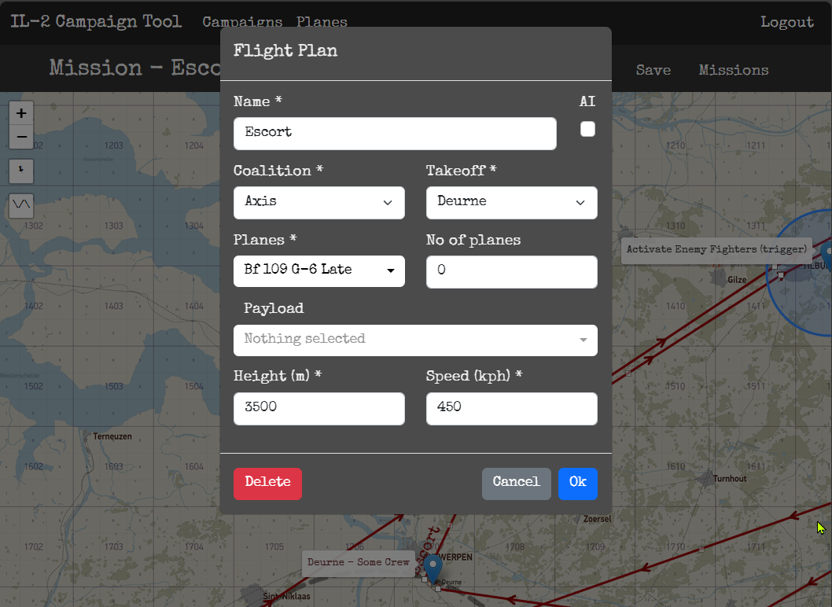
Task: Open the Takeoff dropdown showing Deurne
Action: pyautogui.click(x=511, y=202)
